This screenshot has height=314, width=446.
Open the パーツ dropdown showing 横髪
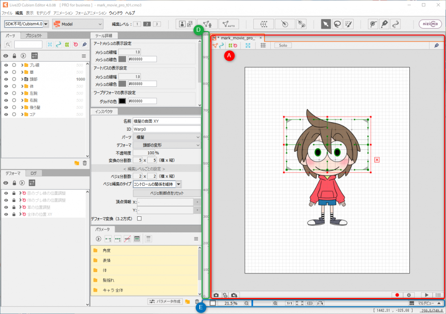167,137
